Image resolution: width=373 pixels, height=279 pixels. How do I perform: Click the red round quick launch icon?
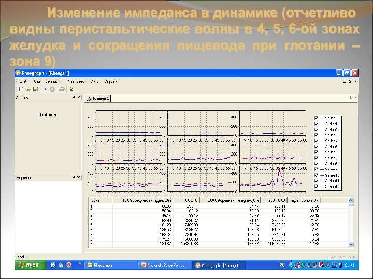(x=69, y=265)
